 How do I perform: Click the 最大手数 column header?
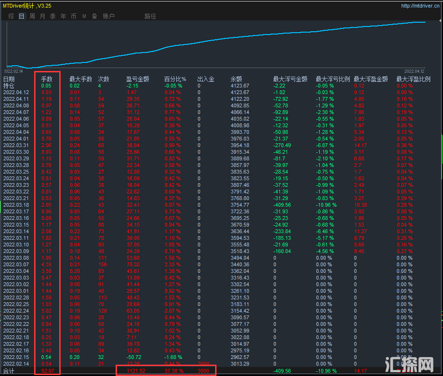[81, 79]
